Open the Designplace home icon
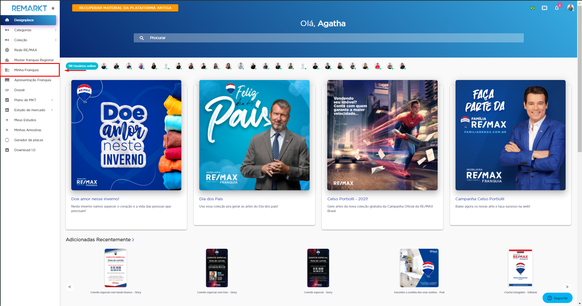 click(x=7, y=20)
